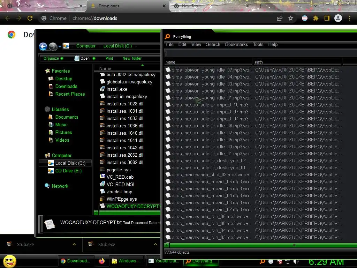Click the smiley Start button on taskbar
This screenshot has width=357, height=268.
9,261
